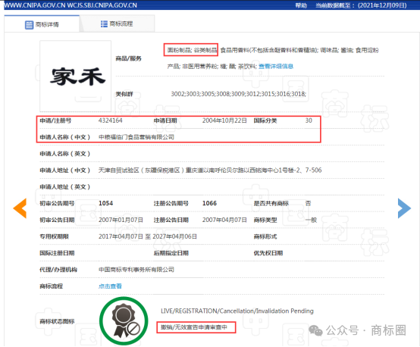Select 面粉制品; 谷类制品 goods text

(192, 50)
